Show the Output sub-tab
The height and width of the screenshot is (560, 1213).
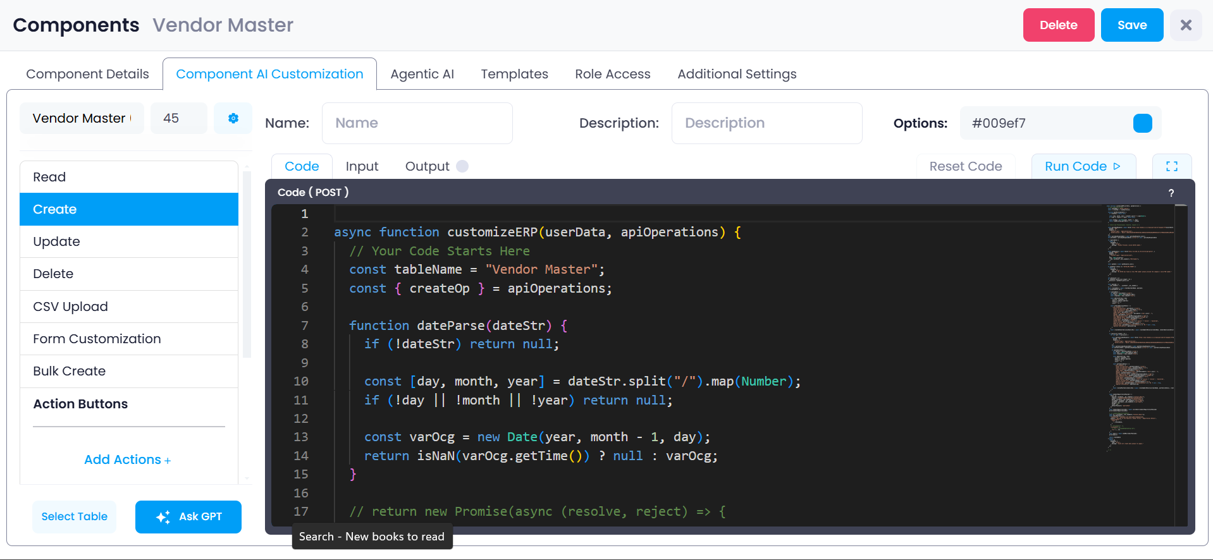pos(427,166)
